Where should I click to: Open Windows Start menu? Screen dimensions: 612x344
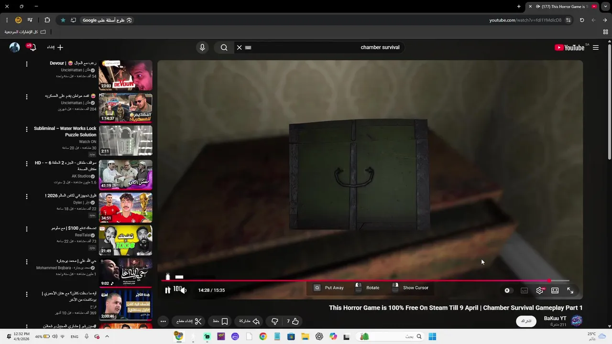(x=432, y=336)
